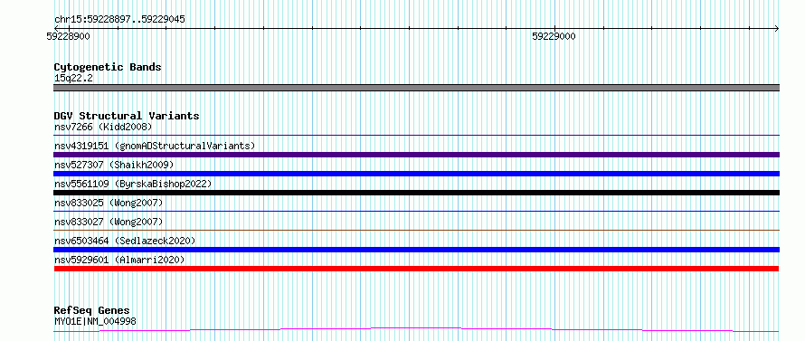Open variant nsv527307 (Shaikh2009) label
Viewport: 805px width, 341px height.
[114, 165]
